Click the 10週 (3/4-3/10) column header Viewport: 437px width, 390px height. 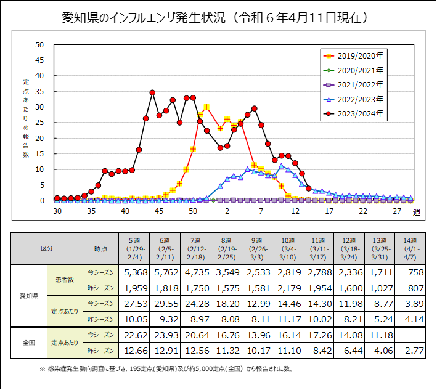pyautogui.click(x=288, y=248)
